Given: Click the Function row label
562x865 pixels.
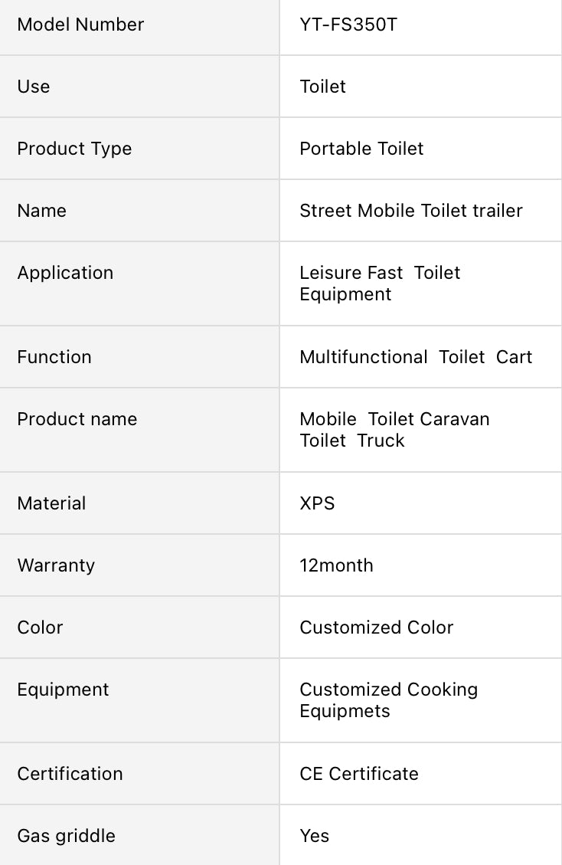Looking at the screenshot, I should pyautogui.click(x=54, y=357).
